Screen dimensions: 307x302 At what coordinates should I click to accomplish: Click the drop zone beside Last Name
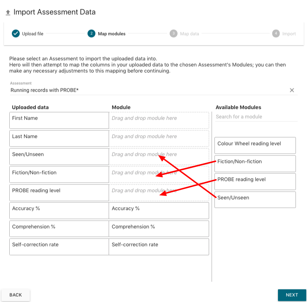pyautogui.click(x=159, y=138)
